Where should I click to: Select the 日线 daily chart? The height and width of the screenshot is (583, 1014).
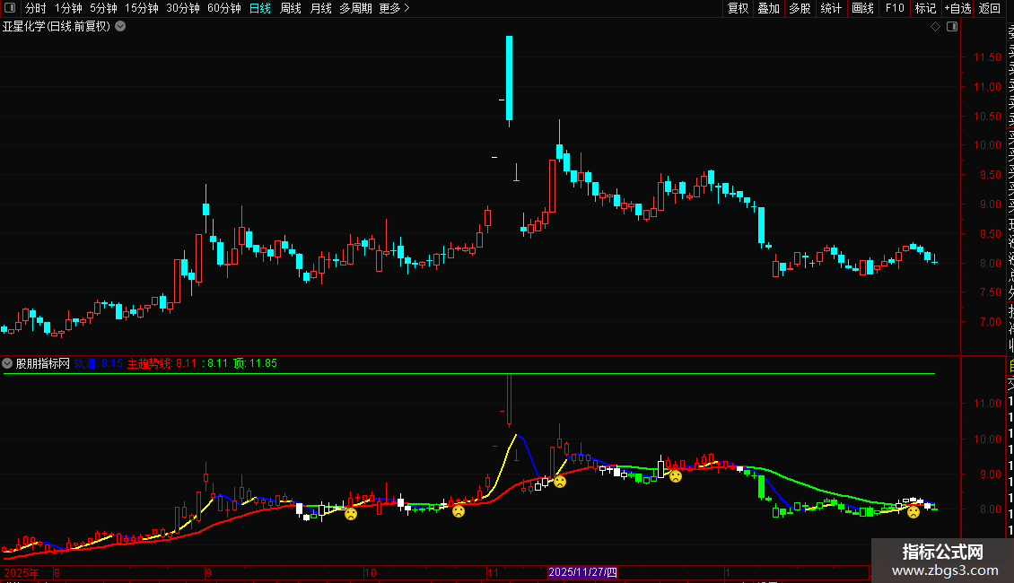(x=260, y=8)
